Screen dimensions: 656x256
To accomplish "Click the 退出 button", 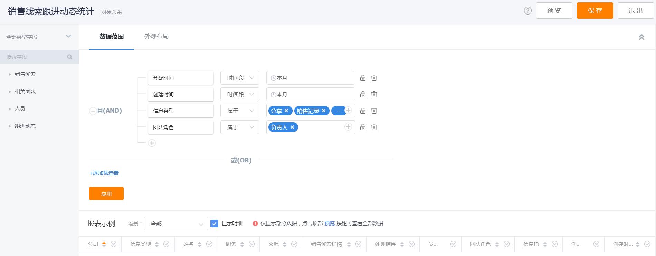I will pos(636,11).
